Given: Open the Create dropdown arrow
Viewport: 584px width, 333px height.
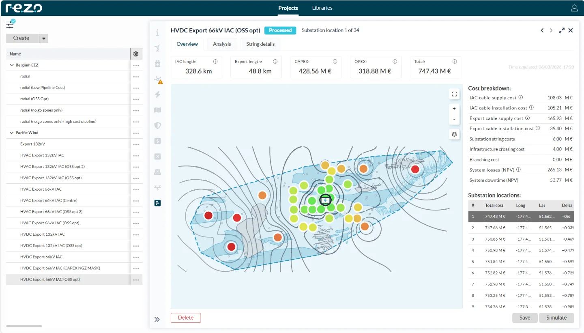Looking at the screenshot, I should point(44,38).
